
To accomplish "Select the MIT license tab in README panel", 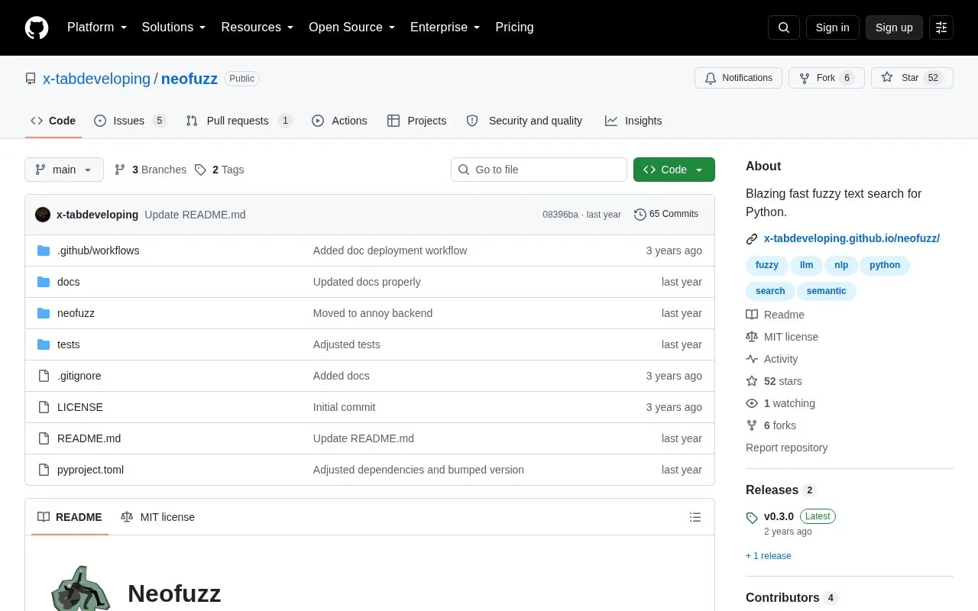I will 157,517.
